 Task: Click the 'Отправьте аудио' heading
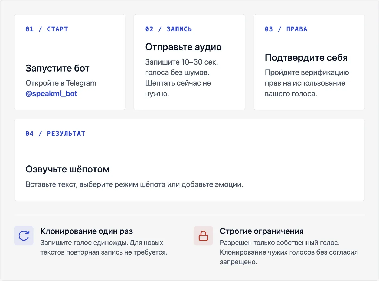point(183,47)
